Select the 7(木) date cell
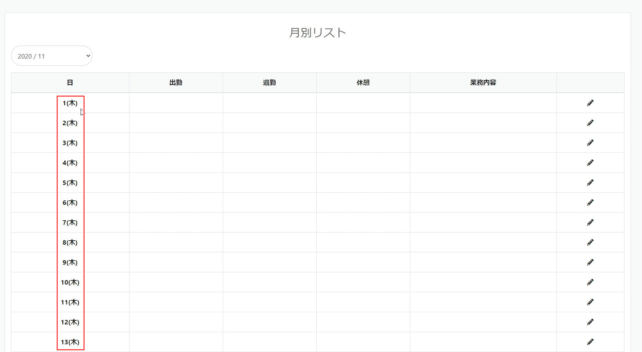642x352 pixels. click(70, 222)
